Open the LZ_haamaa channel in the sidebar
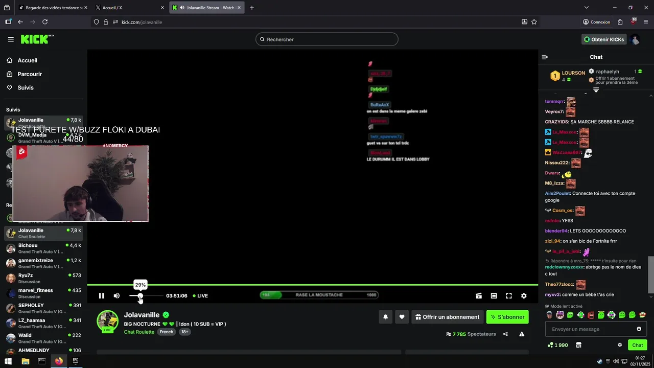654x368 pixels. tap(43, 323)
